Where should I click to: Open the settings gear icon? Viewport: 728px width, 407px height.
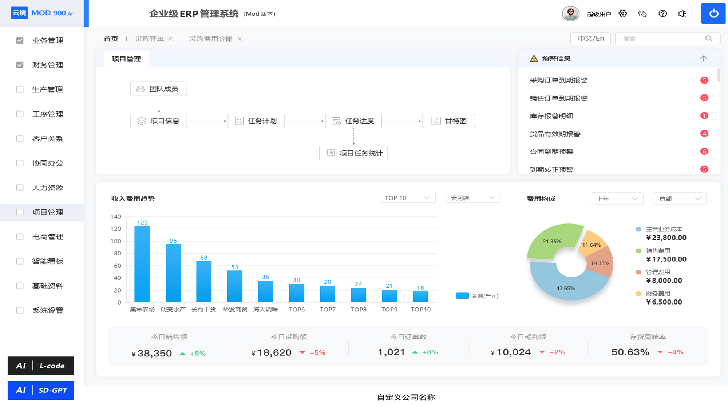point(623,13)
